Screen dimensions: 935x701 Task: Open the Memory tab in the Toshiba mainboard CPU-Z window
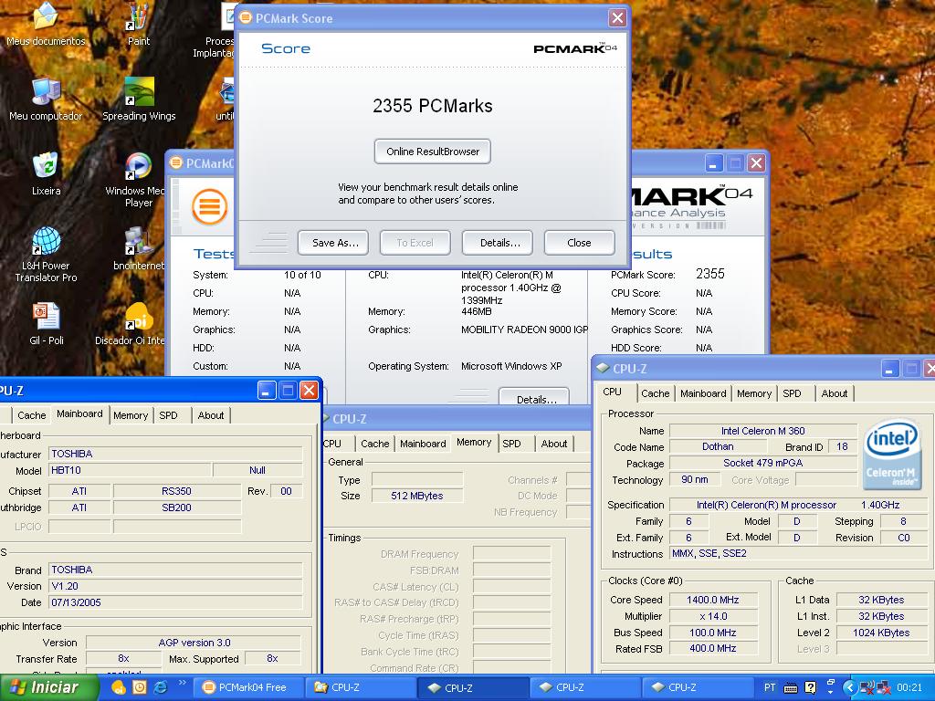(x=130, y=415)
